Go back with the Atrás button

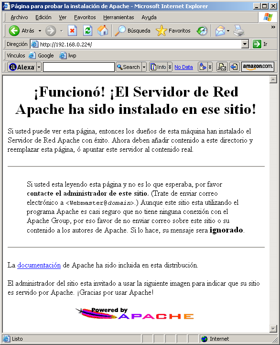point(22,31)
